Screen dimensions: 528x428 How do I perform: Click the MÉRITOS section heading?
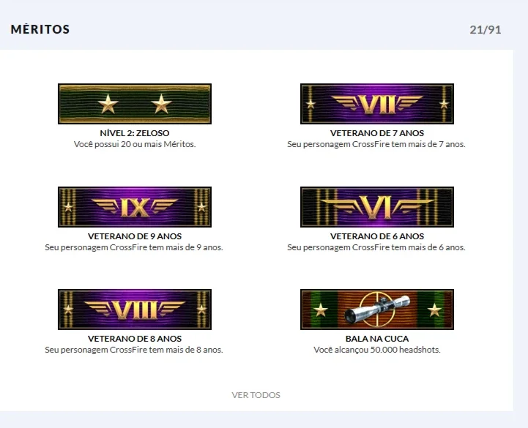pos(40,29)
